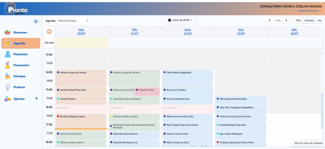Viewport: 325px width, 149px height.
Task: Open the SEG. 20/07 day header link
Action: 81,32
